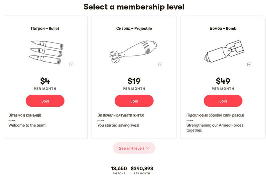Click the small icon beside the Bullet illustration
Viewport: 266px width, 177px height.
coord(71,64)
